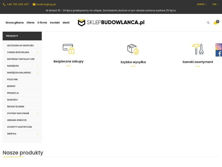
Task: Click the Szybka wysyłka heading
Action: tap(133, 62)
